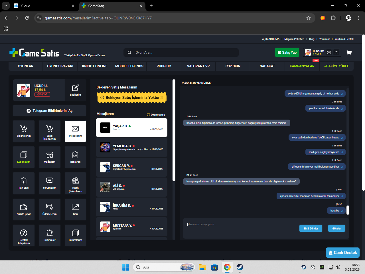Screen dimensions: 365x274
Task: Click the message list scrollbar
Action: 174,130
